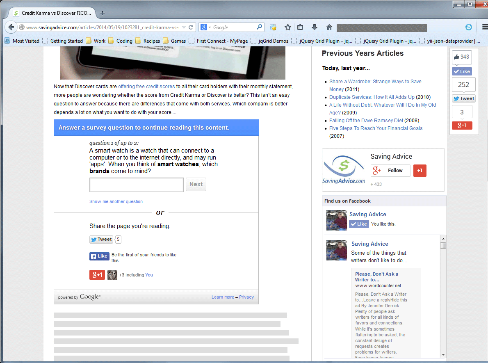Go back with the browser back arrow
Screen dimensions: 488x363
pyautogui.click(x=11, y=27)
